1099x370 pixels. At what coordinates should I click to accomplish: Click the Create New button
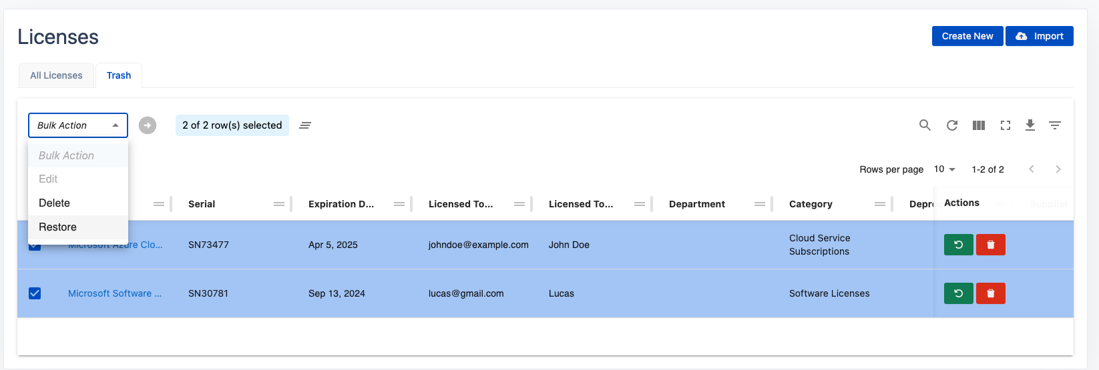click(x=967, y=36)
